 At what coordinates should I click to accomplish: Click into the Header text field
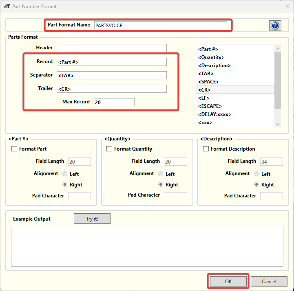pos(112,48)
